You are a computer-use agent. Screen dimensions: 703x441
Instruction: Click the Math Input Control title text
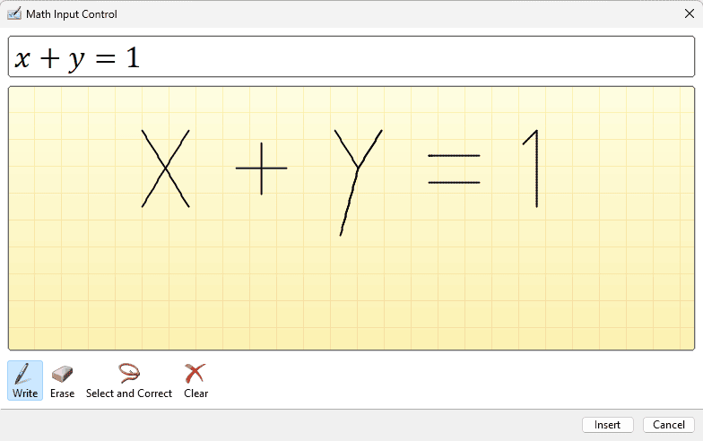[72, 14]
